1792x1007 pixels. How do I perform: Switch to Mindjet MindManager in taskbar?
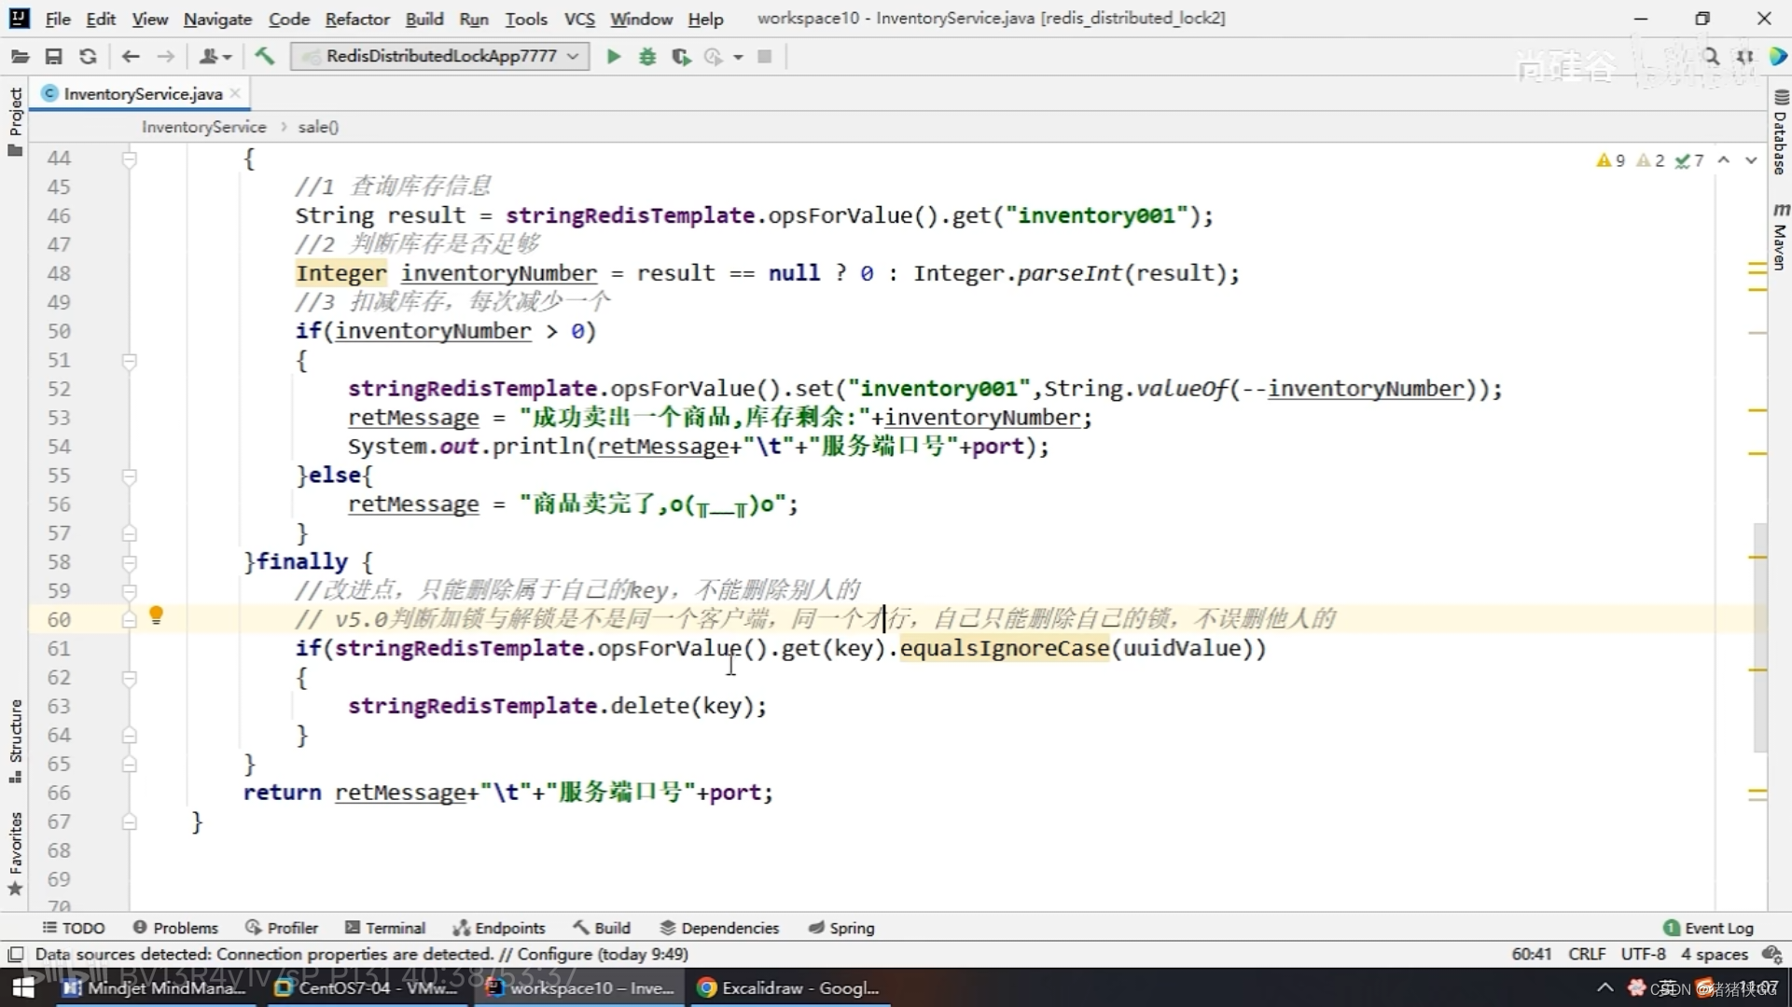155,987
